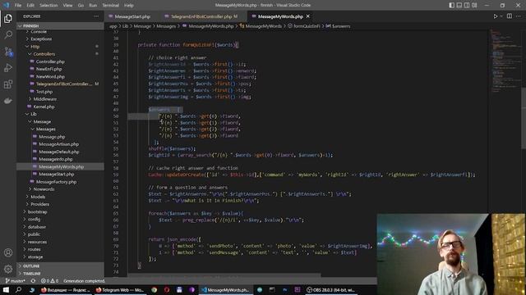
Task: Open Source Control view in activity bar
Action: 8,51
